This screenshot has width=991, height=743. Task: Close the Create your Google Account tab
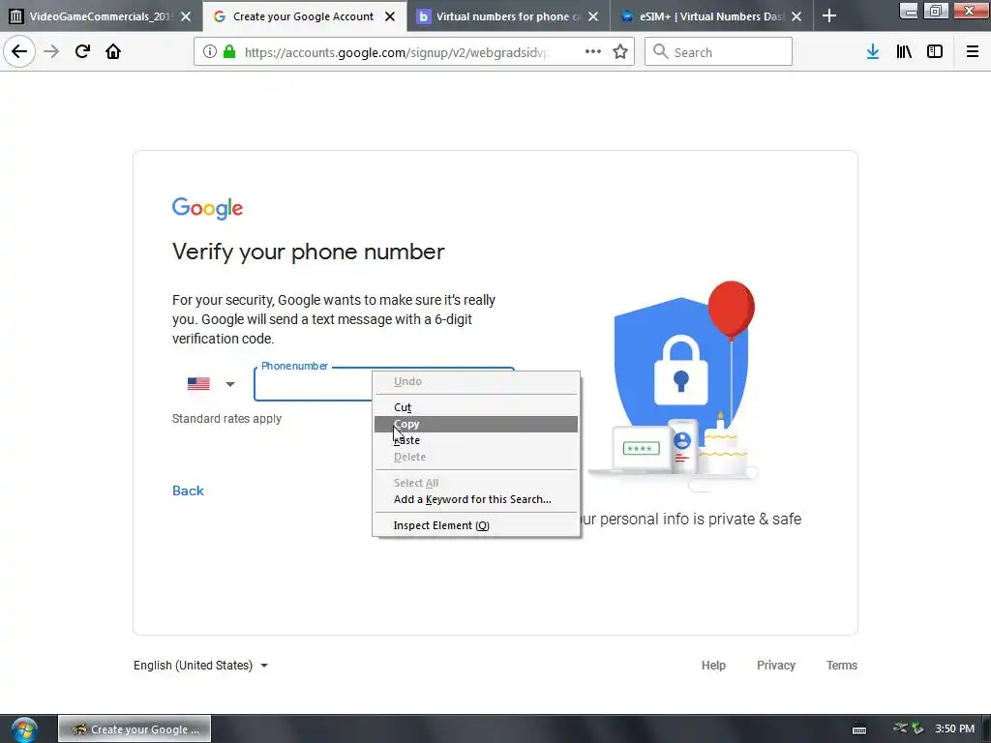click(x=391, y=16)
